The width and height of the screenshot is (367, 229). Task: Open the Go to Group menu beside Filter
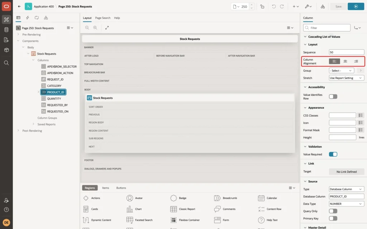point(357,28)
